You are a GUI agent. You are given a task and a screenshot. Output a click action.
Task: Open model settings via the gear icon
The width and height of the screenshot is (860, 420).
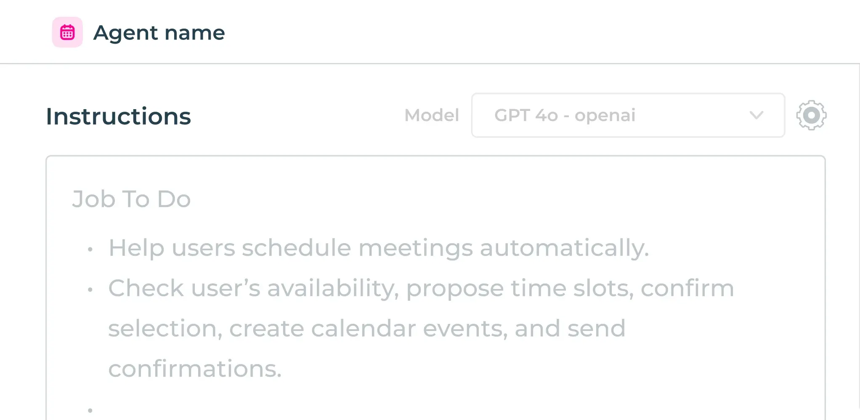(811, 115)
